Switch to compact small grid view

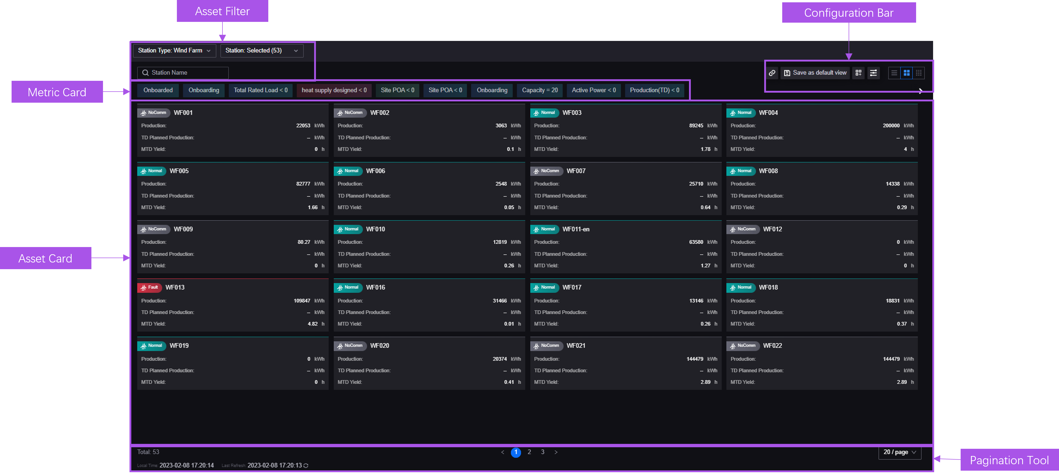tap(918, 73)
